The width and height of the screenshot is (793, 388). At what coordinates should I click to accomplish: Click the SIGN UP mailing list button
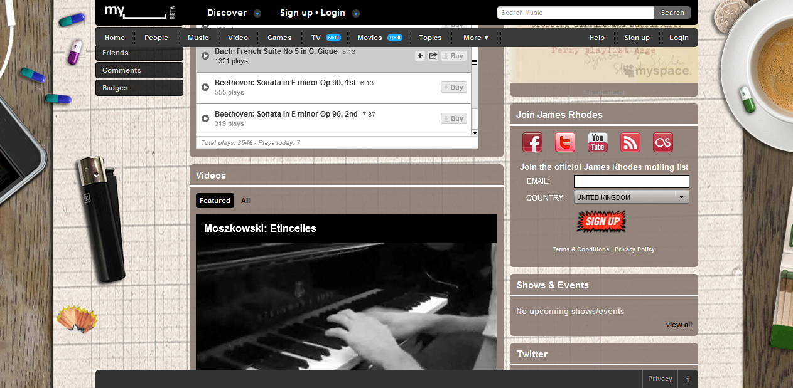[x=601, y=221]
